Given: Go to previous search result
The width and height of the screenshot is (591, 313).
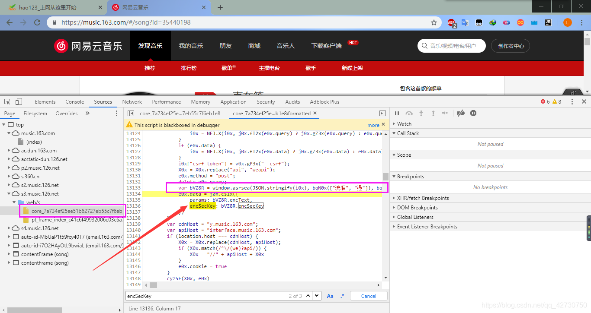Looking at the screenshot, I should click(x=308, y=296).
